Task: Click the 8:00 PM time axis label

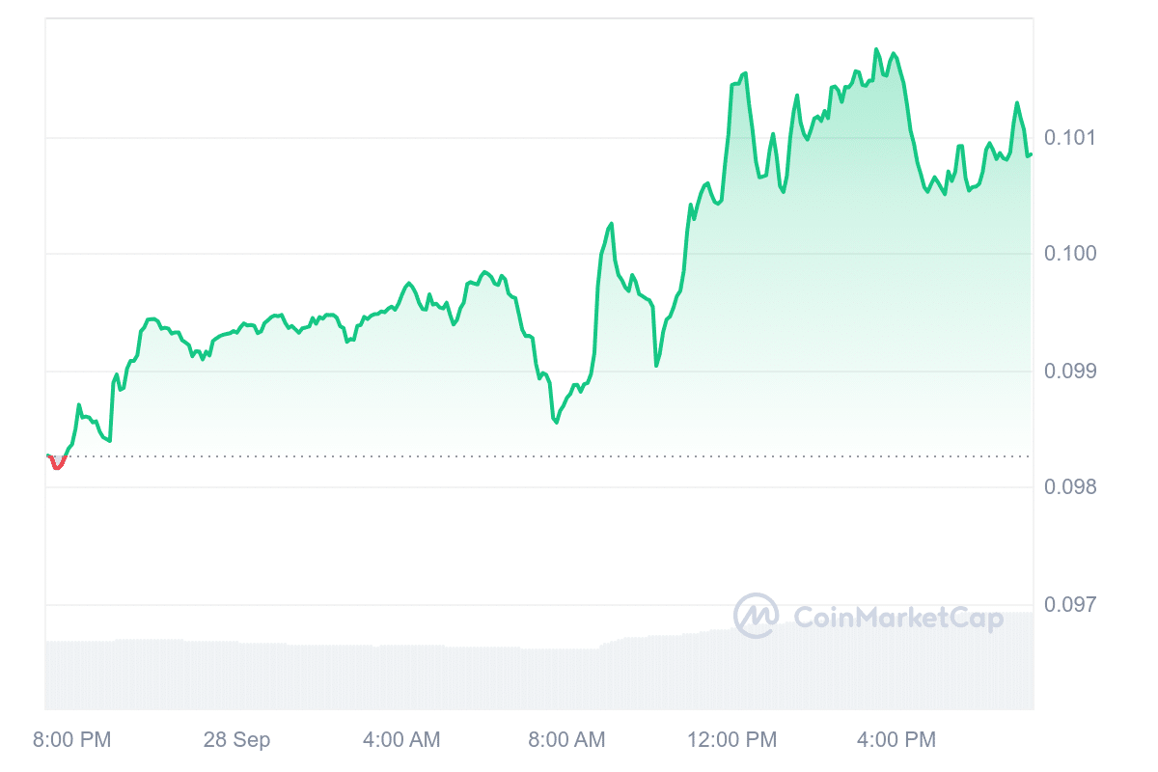Action: tap(72, 740)
